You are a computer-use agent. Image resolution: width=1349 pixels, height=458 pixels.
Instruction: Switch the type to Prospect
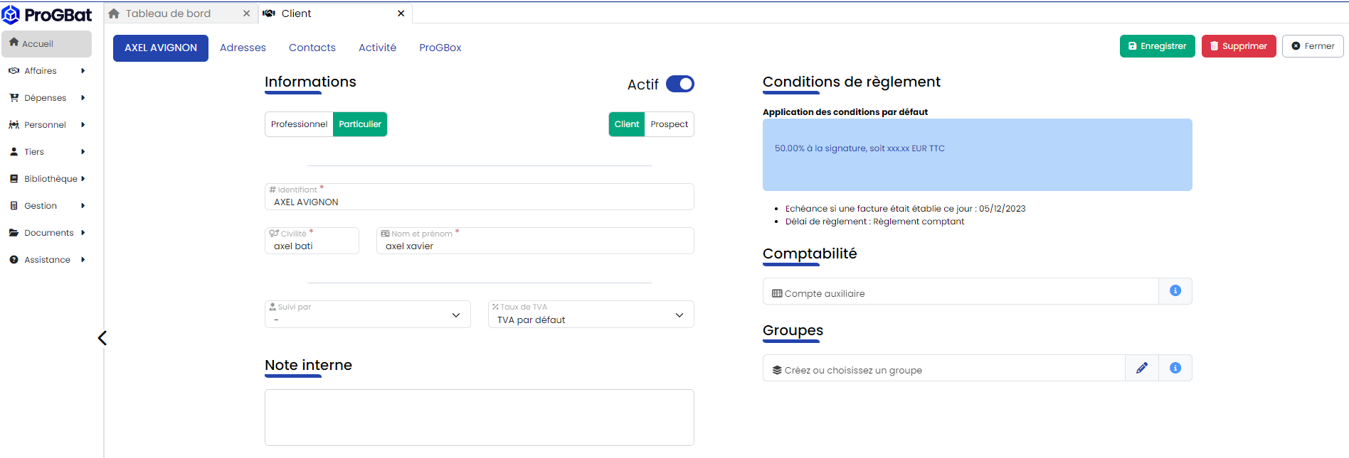point(669,124)
